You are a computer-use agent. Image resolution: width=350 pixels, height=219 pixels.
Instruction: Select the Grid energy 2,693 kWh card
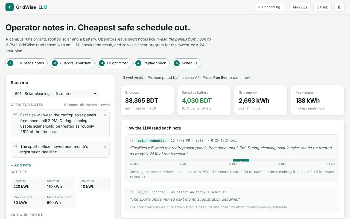[x=261, y=100]
